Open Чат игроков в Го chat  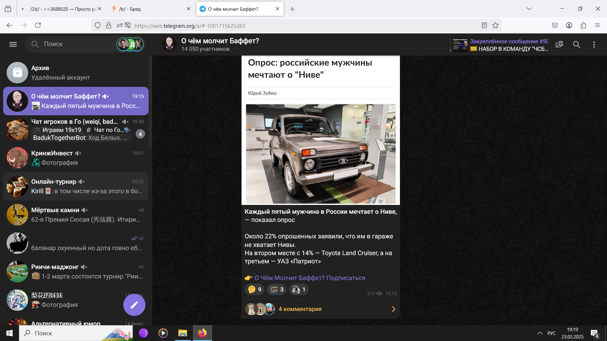pos(76,129)
